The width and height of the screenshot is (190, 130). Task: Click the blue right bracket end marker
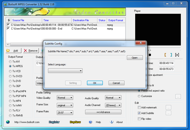coord(171,55)
